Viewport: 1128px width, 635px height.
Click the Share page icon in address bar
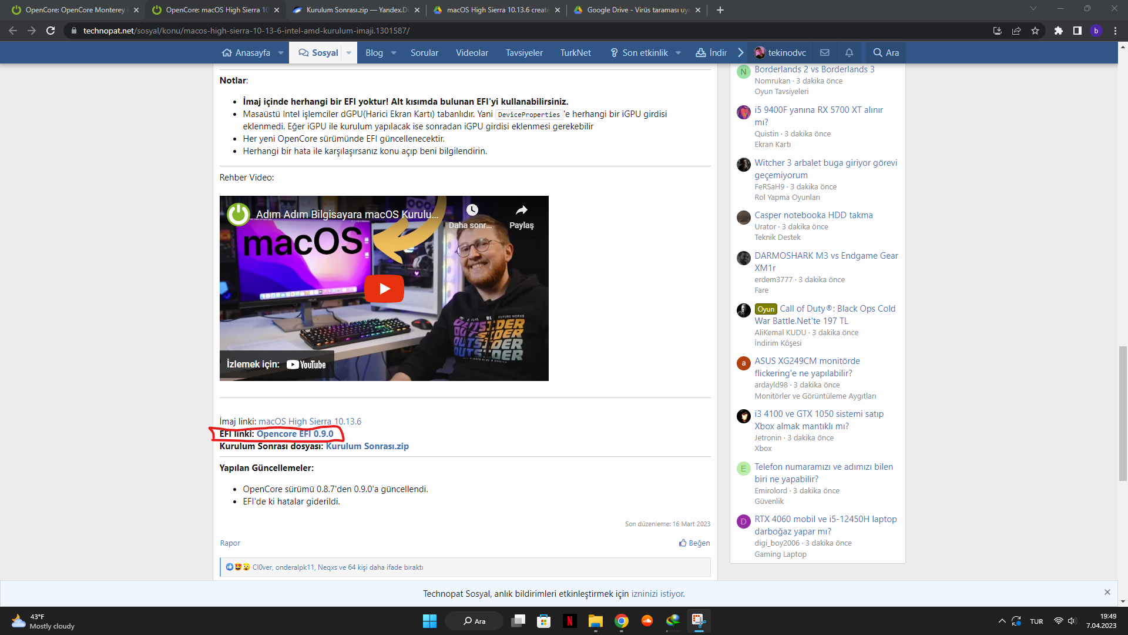pyautogui.click(x=1016, y=31)
